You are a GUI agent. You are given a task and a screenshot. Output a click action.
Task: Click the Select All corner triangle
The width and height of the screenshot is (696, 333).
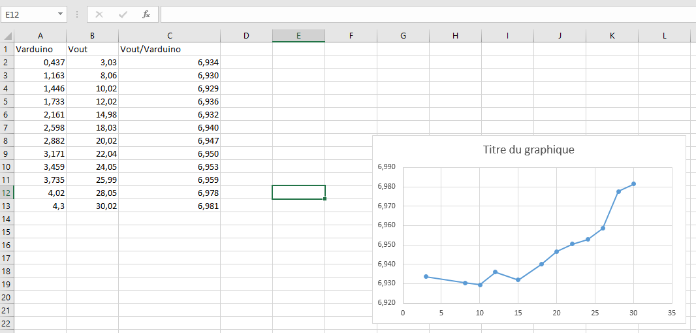[x=8, y=36]
